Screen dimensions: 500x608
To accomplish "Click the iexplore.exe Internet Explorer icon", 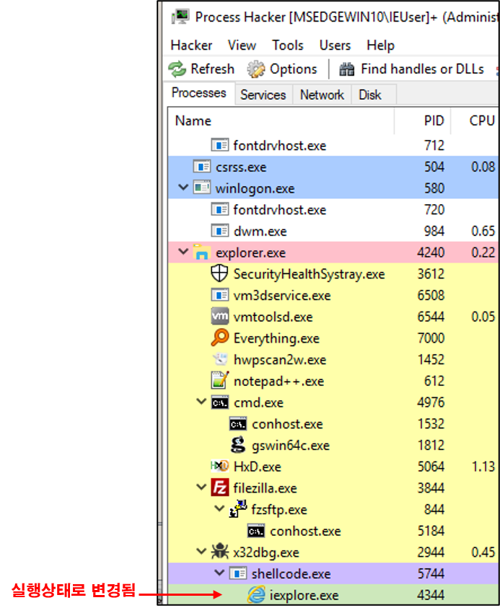I will tap(256, 595).
